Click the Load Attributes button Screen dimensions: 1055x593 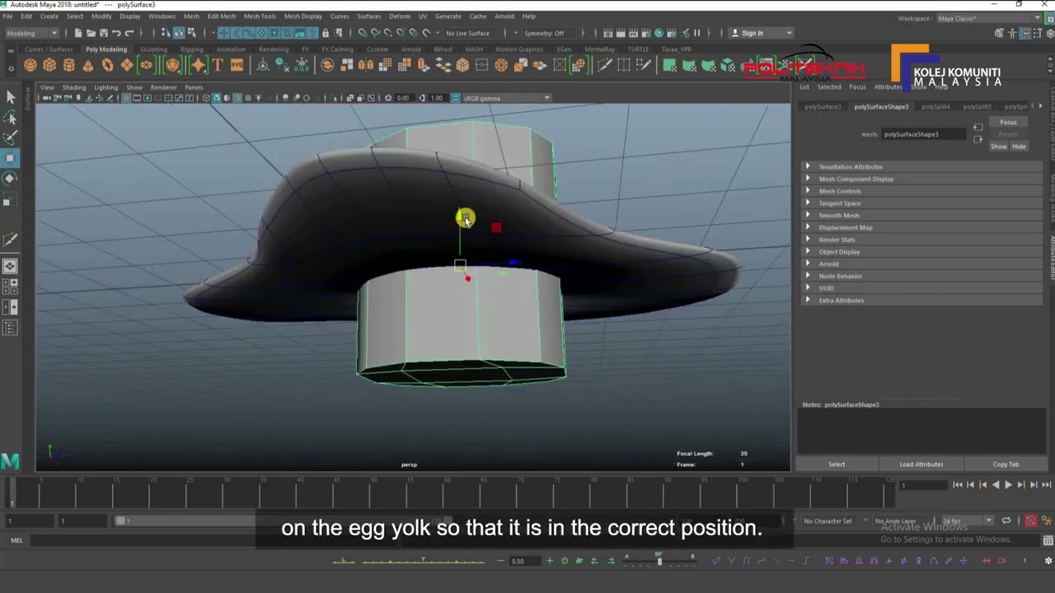click(921, 465)
